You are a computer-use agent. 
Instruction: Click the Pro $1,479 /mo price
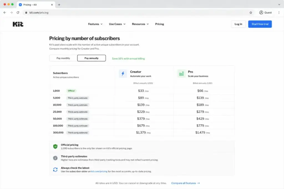pyautogui.click(x=202, y=133)
